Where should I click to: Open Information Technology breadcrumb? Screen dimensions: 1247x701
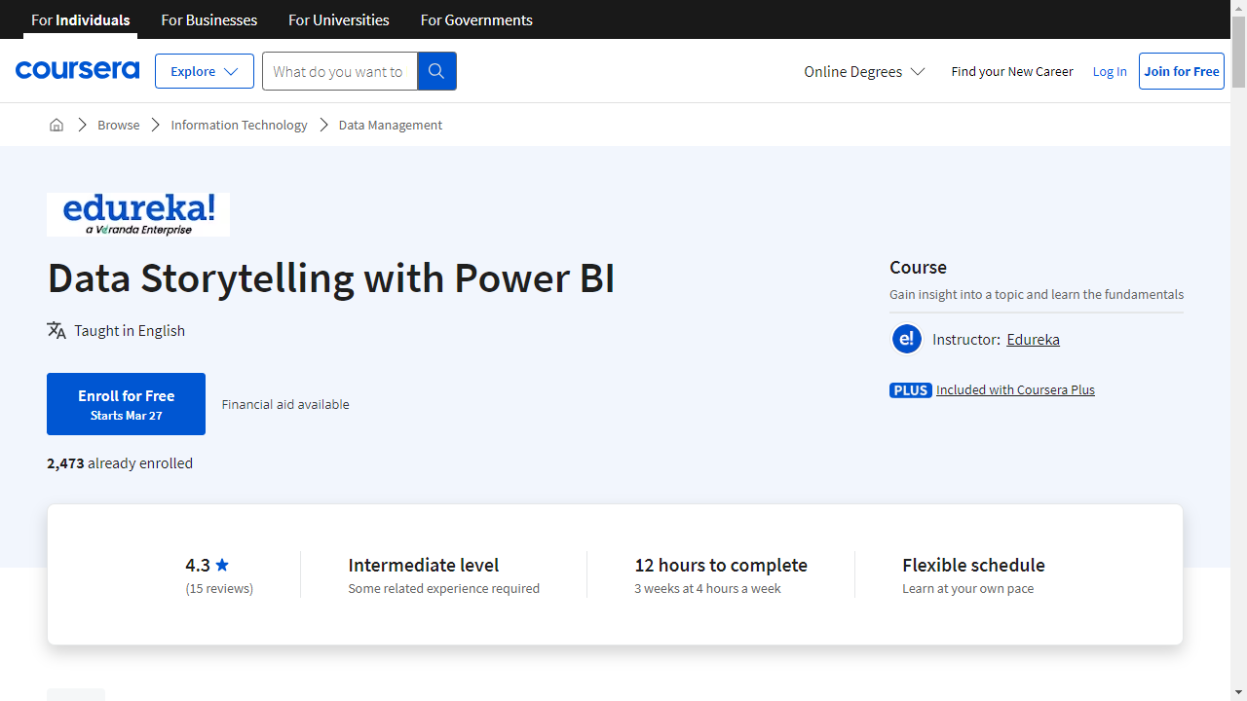click(x=239, y=125)
